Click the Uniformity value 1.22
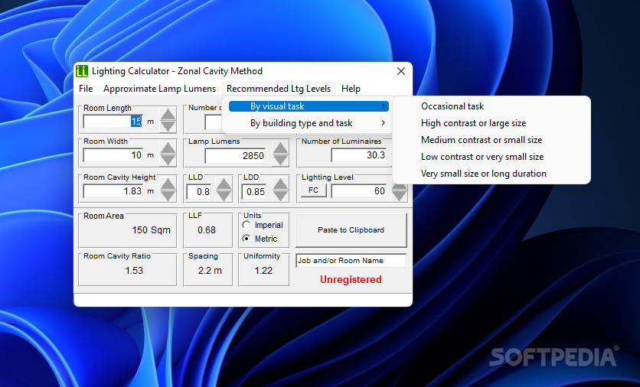The height and width of the screenshot is (387, 640). (263, 271)
